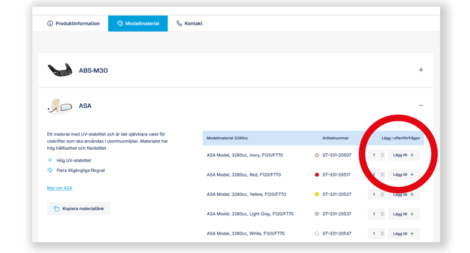Click the color icon beside Flera tillgängliga färgval
Screen dimensions: 470x253
click(50, 170)
